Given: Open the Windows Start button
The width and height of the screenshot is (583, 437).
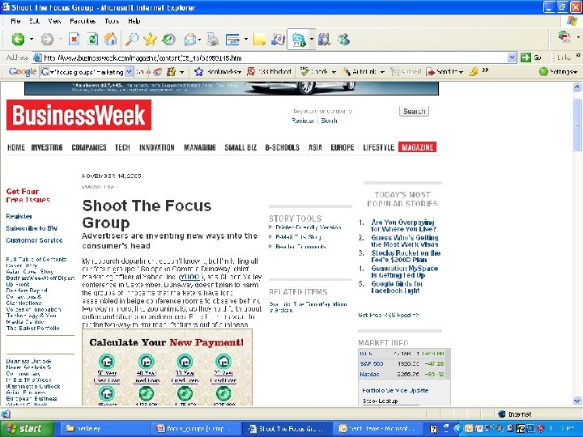Looking at the screenshot, I should [27, 429].
